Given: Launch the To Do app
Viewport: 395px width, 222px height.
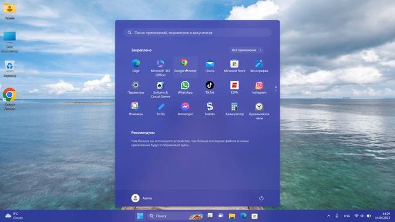Looking at the screenshot, I should point(160,109).
